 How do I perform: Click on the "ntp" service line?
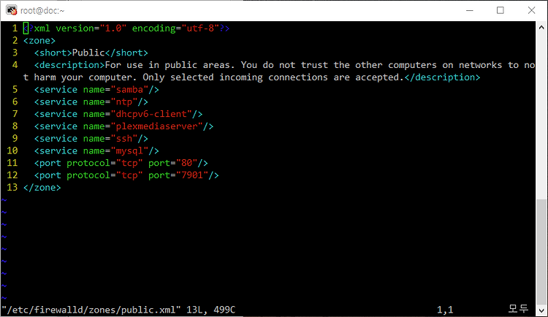(91, 102)
